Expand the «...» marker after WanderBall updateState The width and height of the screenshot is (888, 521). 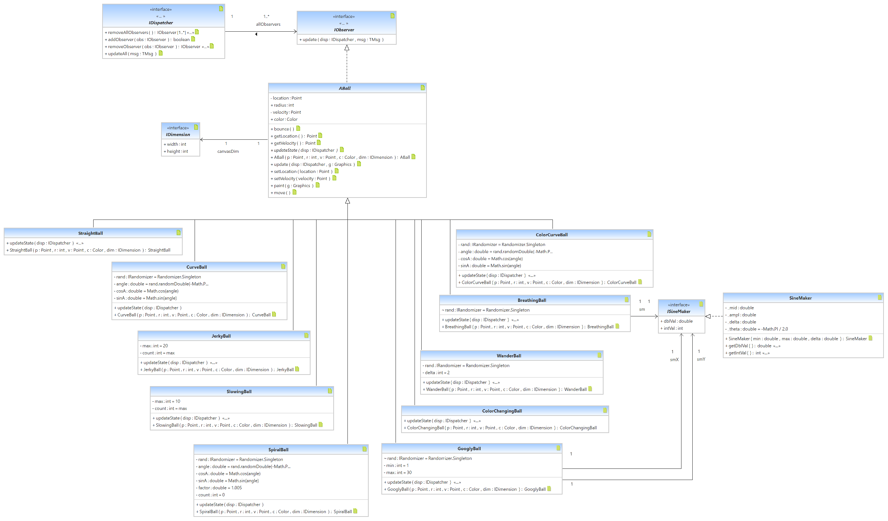click(496, 382)
